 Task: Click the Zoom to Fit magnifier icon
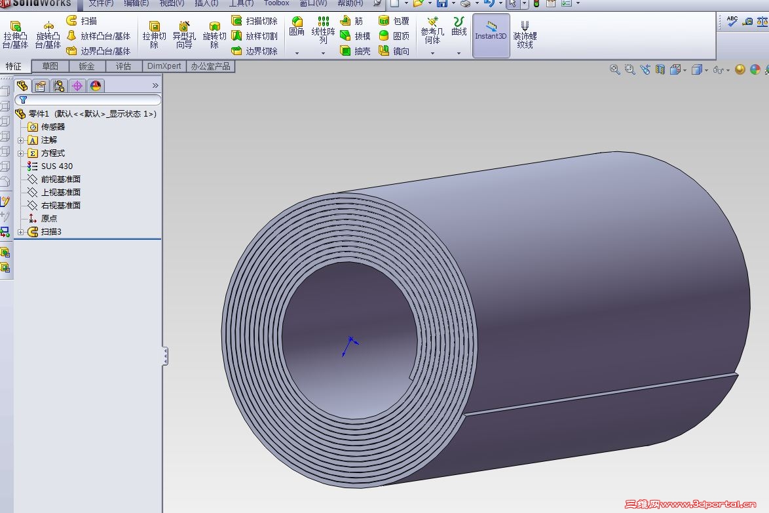pos(614,69)
